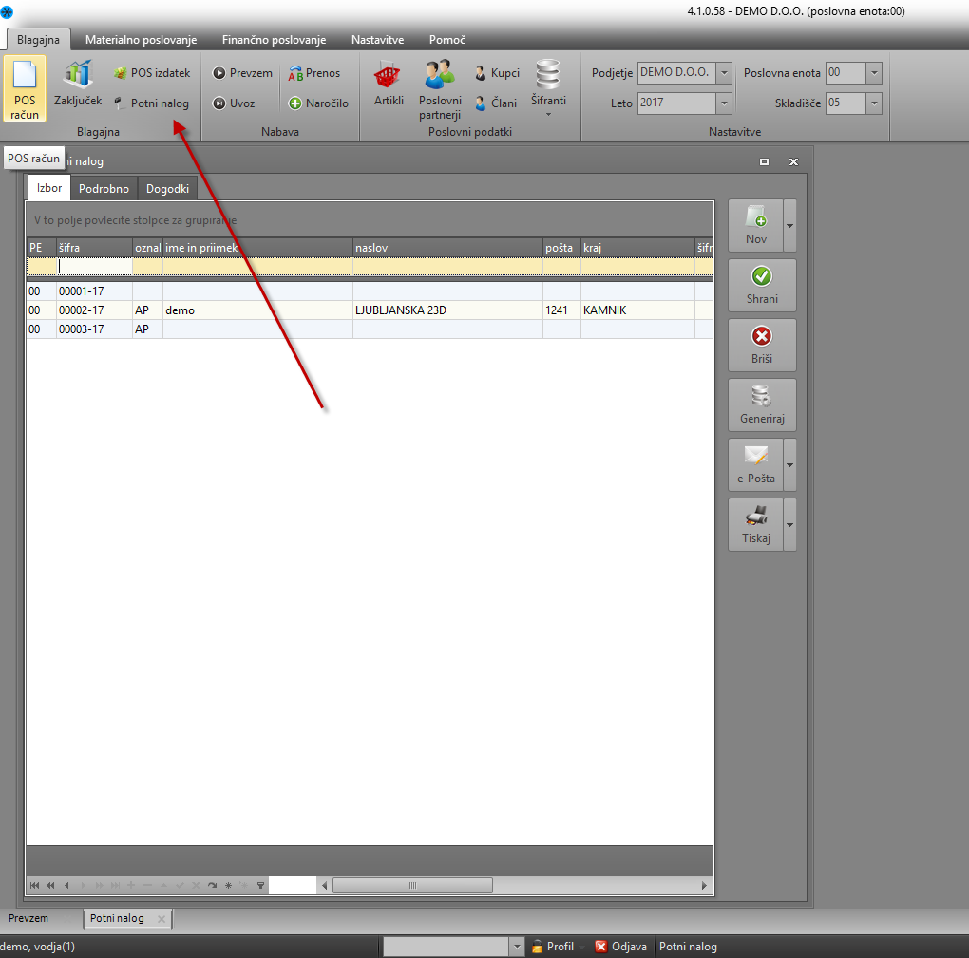
Task: Open POS izdatek
Action: [x=152, y=73]
